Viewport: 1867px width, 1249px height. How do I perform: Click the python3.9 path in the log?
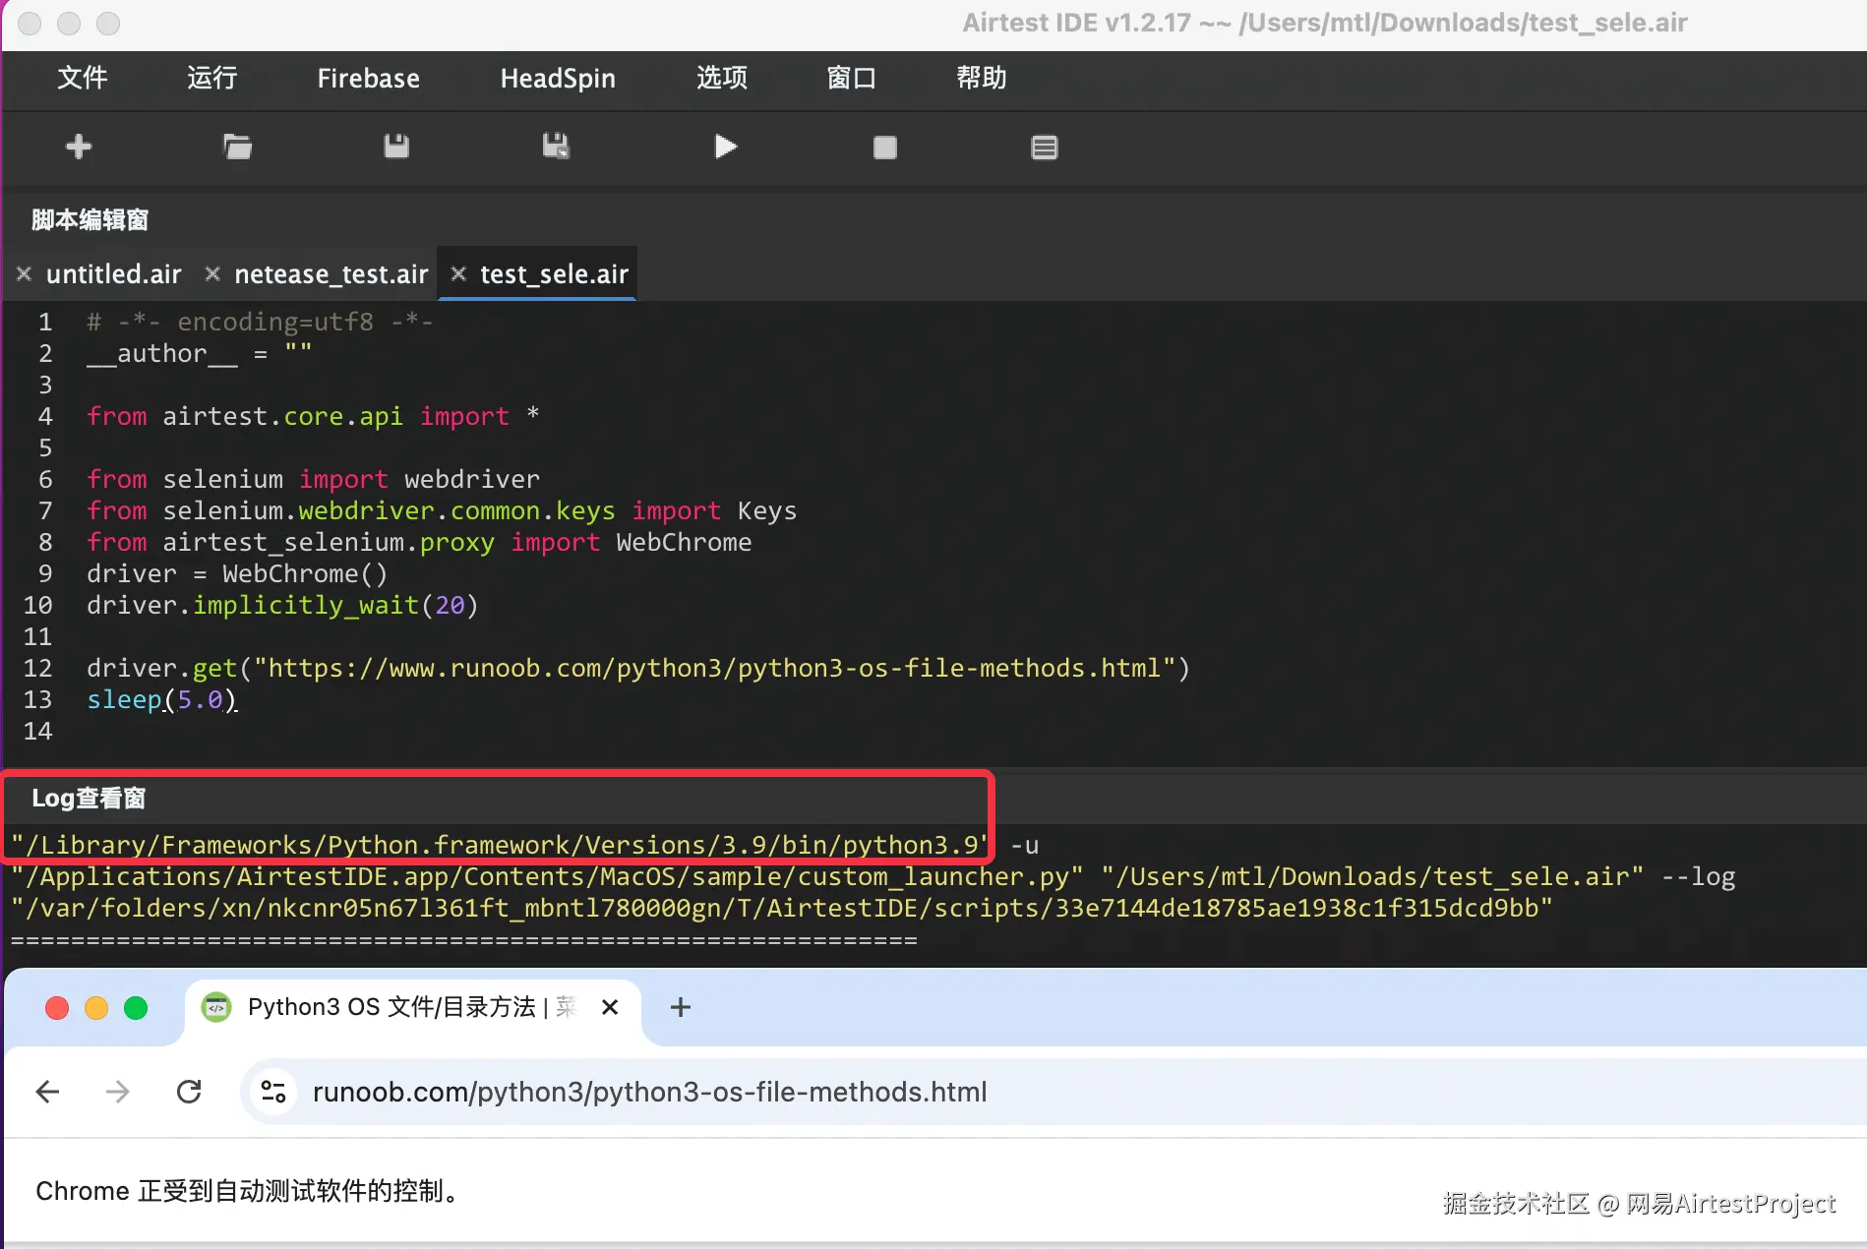tap(499, 845)
